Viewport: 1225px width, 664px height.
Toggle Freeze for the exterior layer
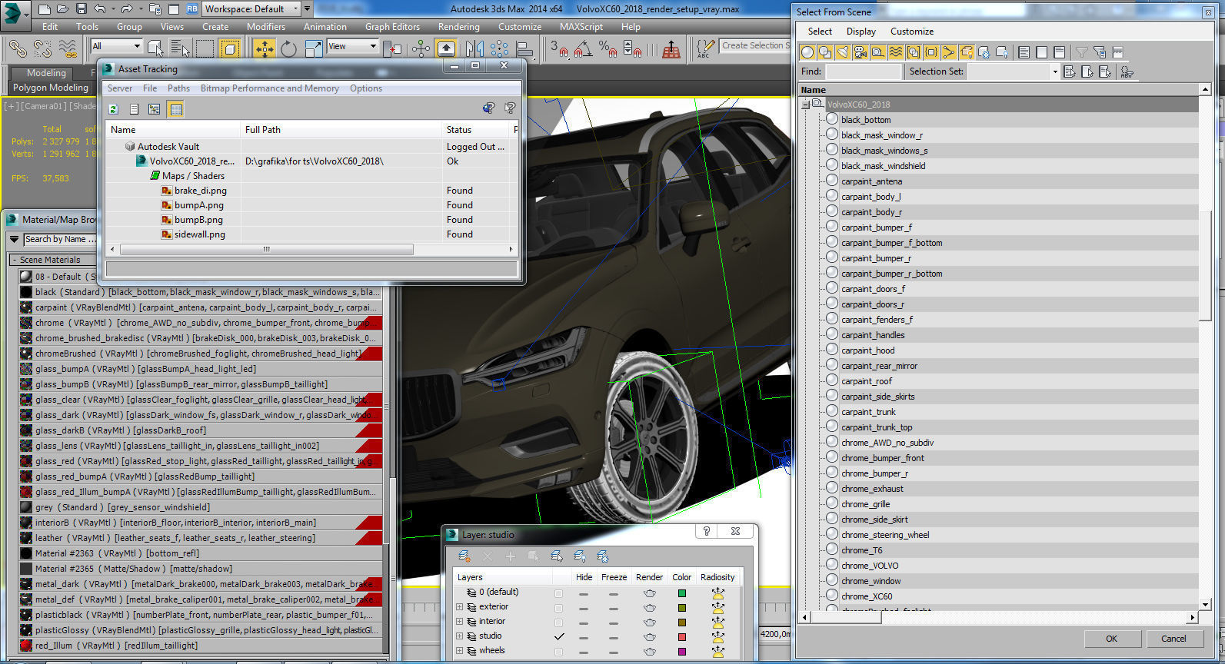613,608
